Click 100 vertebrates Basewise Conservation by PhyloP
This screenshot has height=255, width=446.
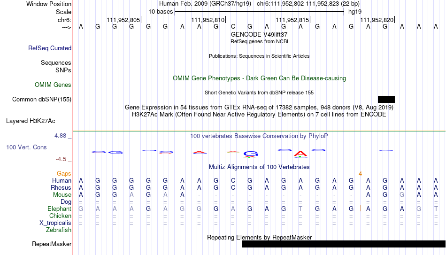click(x=259, y=136)
